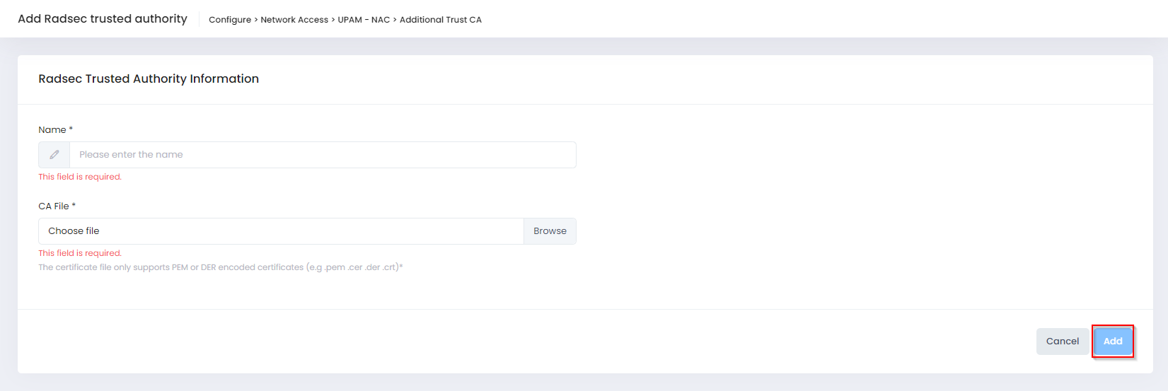Click required error under Name field

[x=80, y=177]
